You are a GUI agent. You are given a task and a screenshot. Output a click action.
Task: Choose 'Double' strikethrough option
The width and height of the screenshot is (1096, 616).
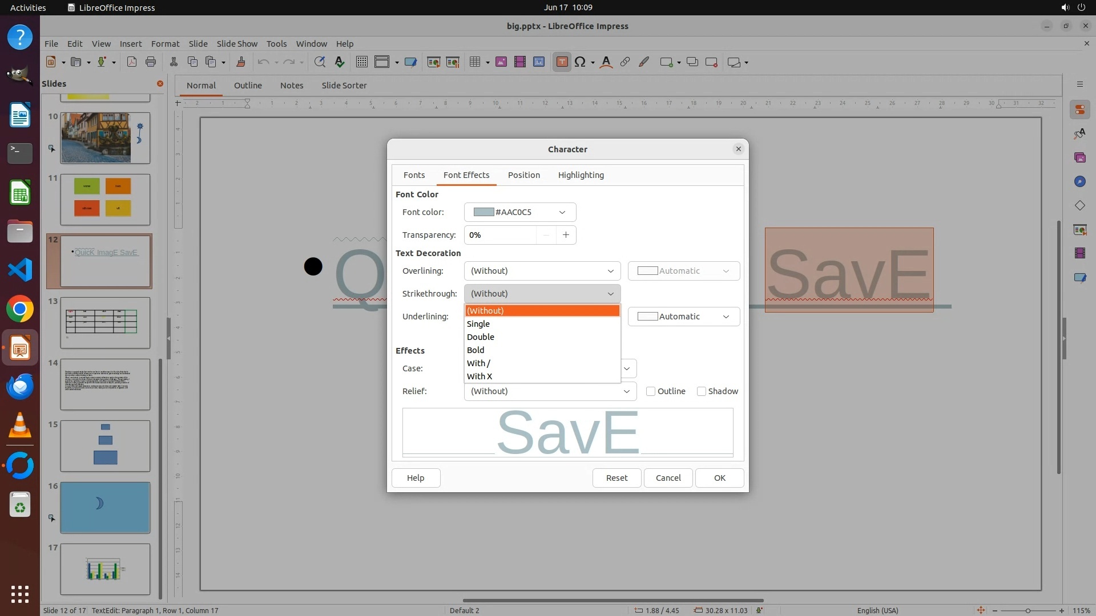(x=481, y=337)
